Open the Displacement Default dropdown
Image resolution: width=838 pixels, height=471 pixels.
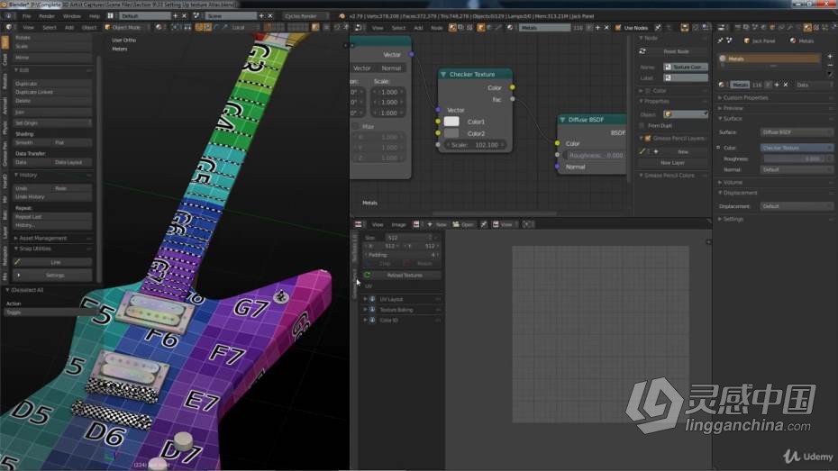797,206
